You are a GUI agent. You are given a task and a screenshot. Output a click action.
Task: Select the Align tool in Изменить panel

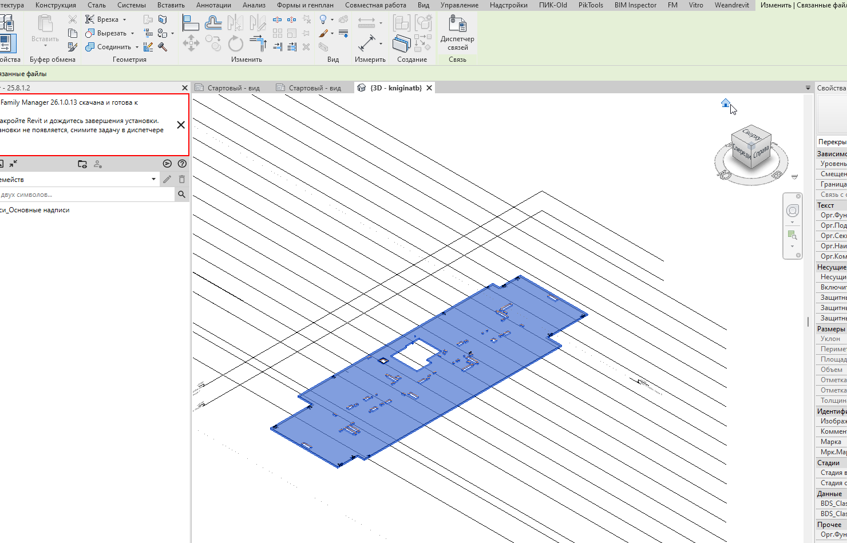[190, 23]
